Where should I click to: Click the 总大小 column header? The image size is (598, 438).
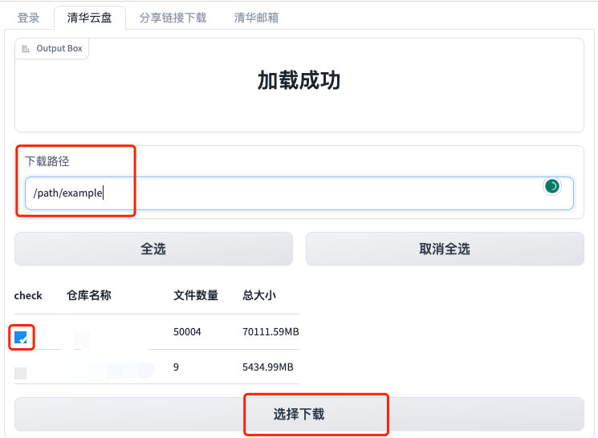[x=259, y=295]
